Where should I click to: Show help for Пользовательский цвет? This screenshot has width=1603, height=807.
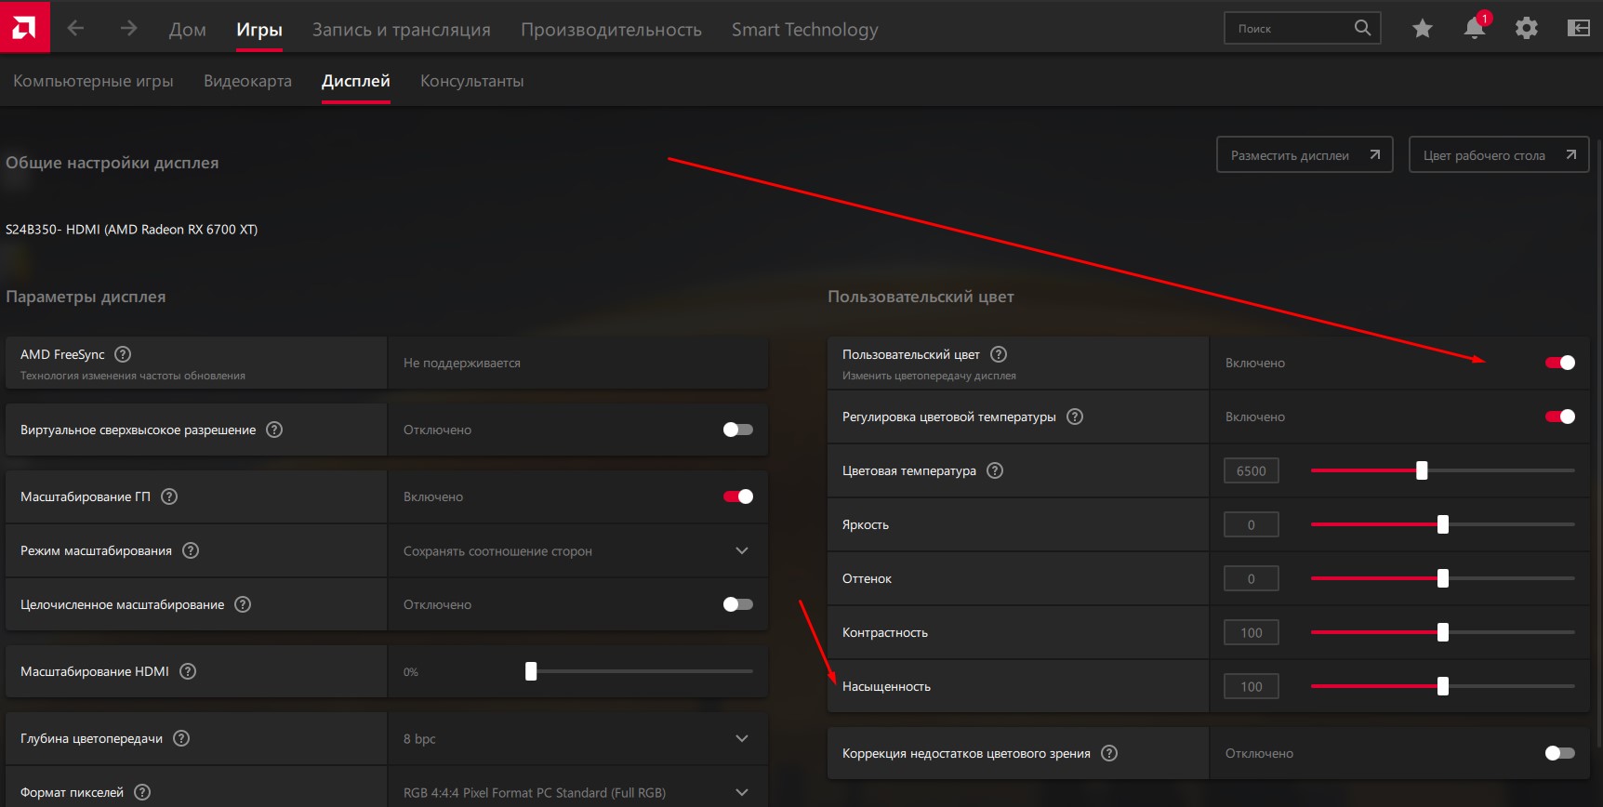pos(999,354)
